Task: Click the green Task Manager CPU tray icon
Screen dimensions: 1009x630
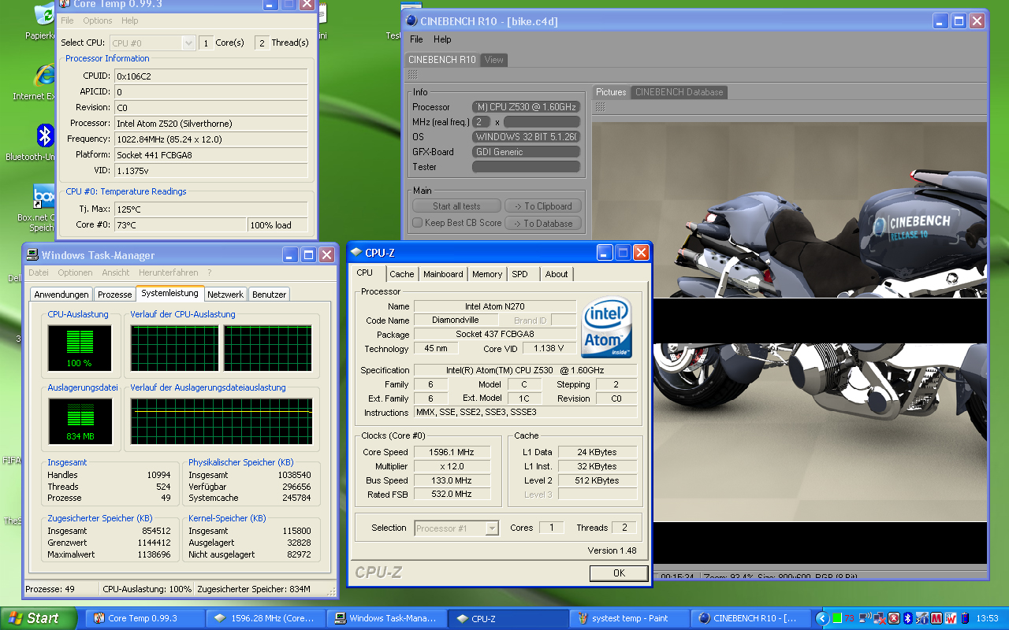Action: click(x=837, y=618)
